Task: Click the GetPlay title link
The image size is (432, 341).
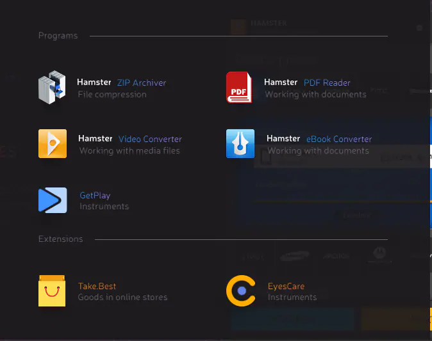Action: click(95, 196)
